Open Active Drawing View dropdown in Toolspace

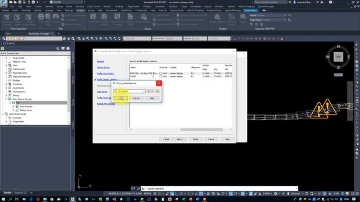[x=35, y=53]
